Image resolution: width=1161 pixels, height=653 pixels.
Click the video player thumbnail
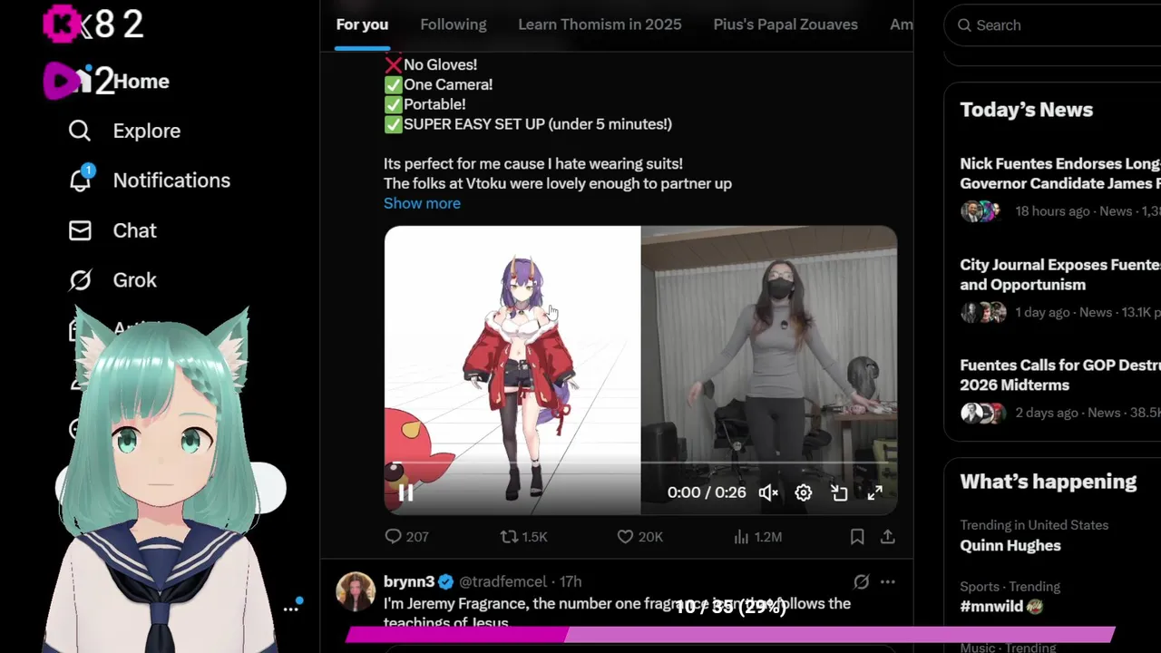coord(640,370)
